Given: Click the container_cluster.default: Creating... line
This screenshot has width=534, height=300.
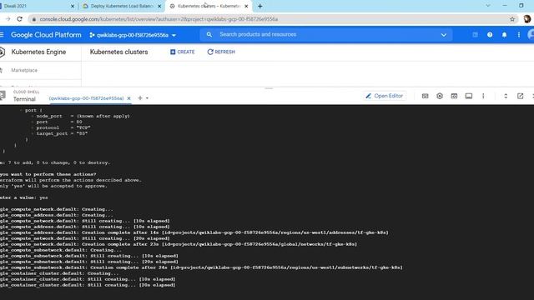Looking at the screenshot, I should (59, 273).
